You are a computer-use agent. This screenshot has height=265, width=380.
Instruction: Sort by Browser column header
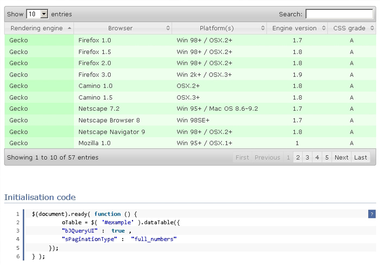point(123,28)
